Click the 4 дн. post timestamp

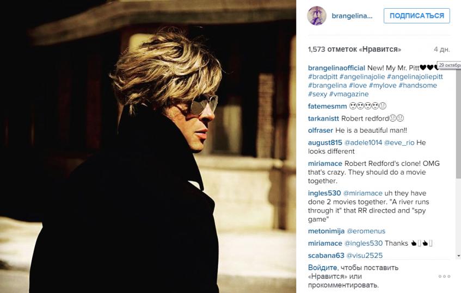pos(441,49)
